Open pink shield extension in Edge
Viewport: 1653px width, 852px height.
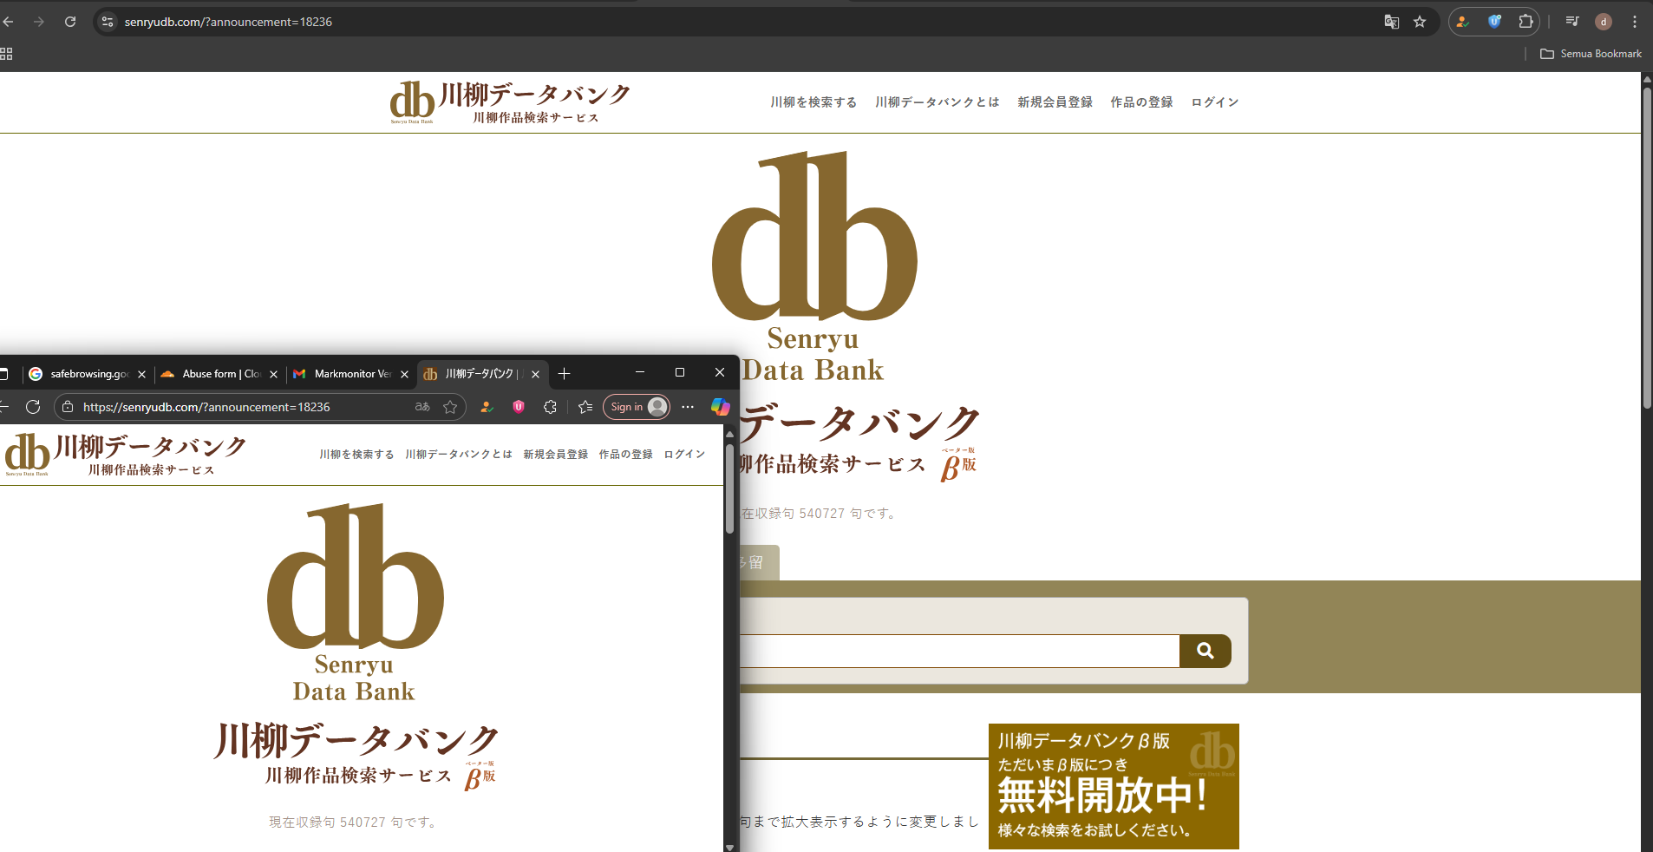519,407
